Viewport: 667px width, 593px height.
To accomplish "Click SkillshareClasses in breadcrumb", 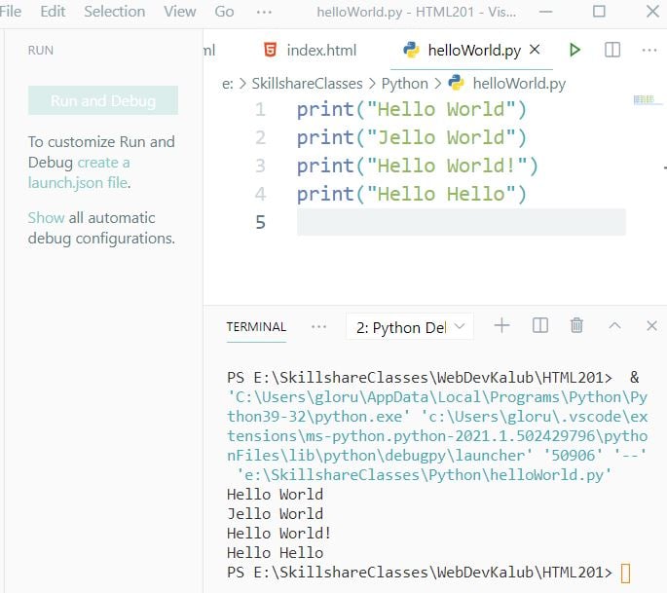I will point(307,84).
